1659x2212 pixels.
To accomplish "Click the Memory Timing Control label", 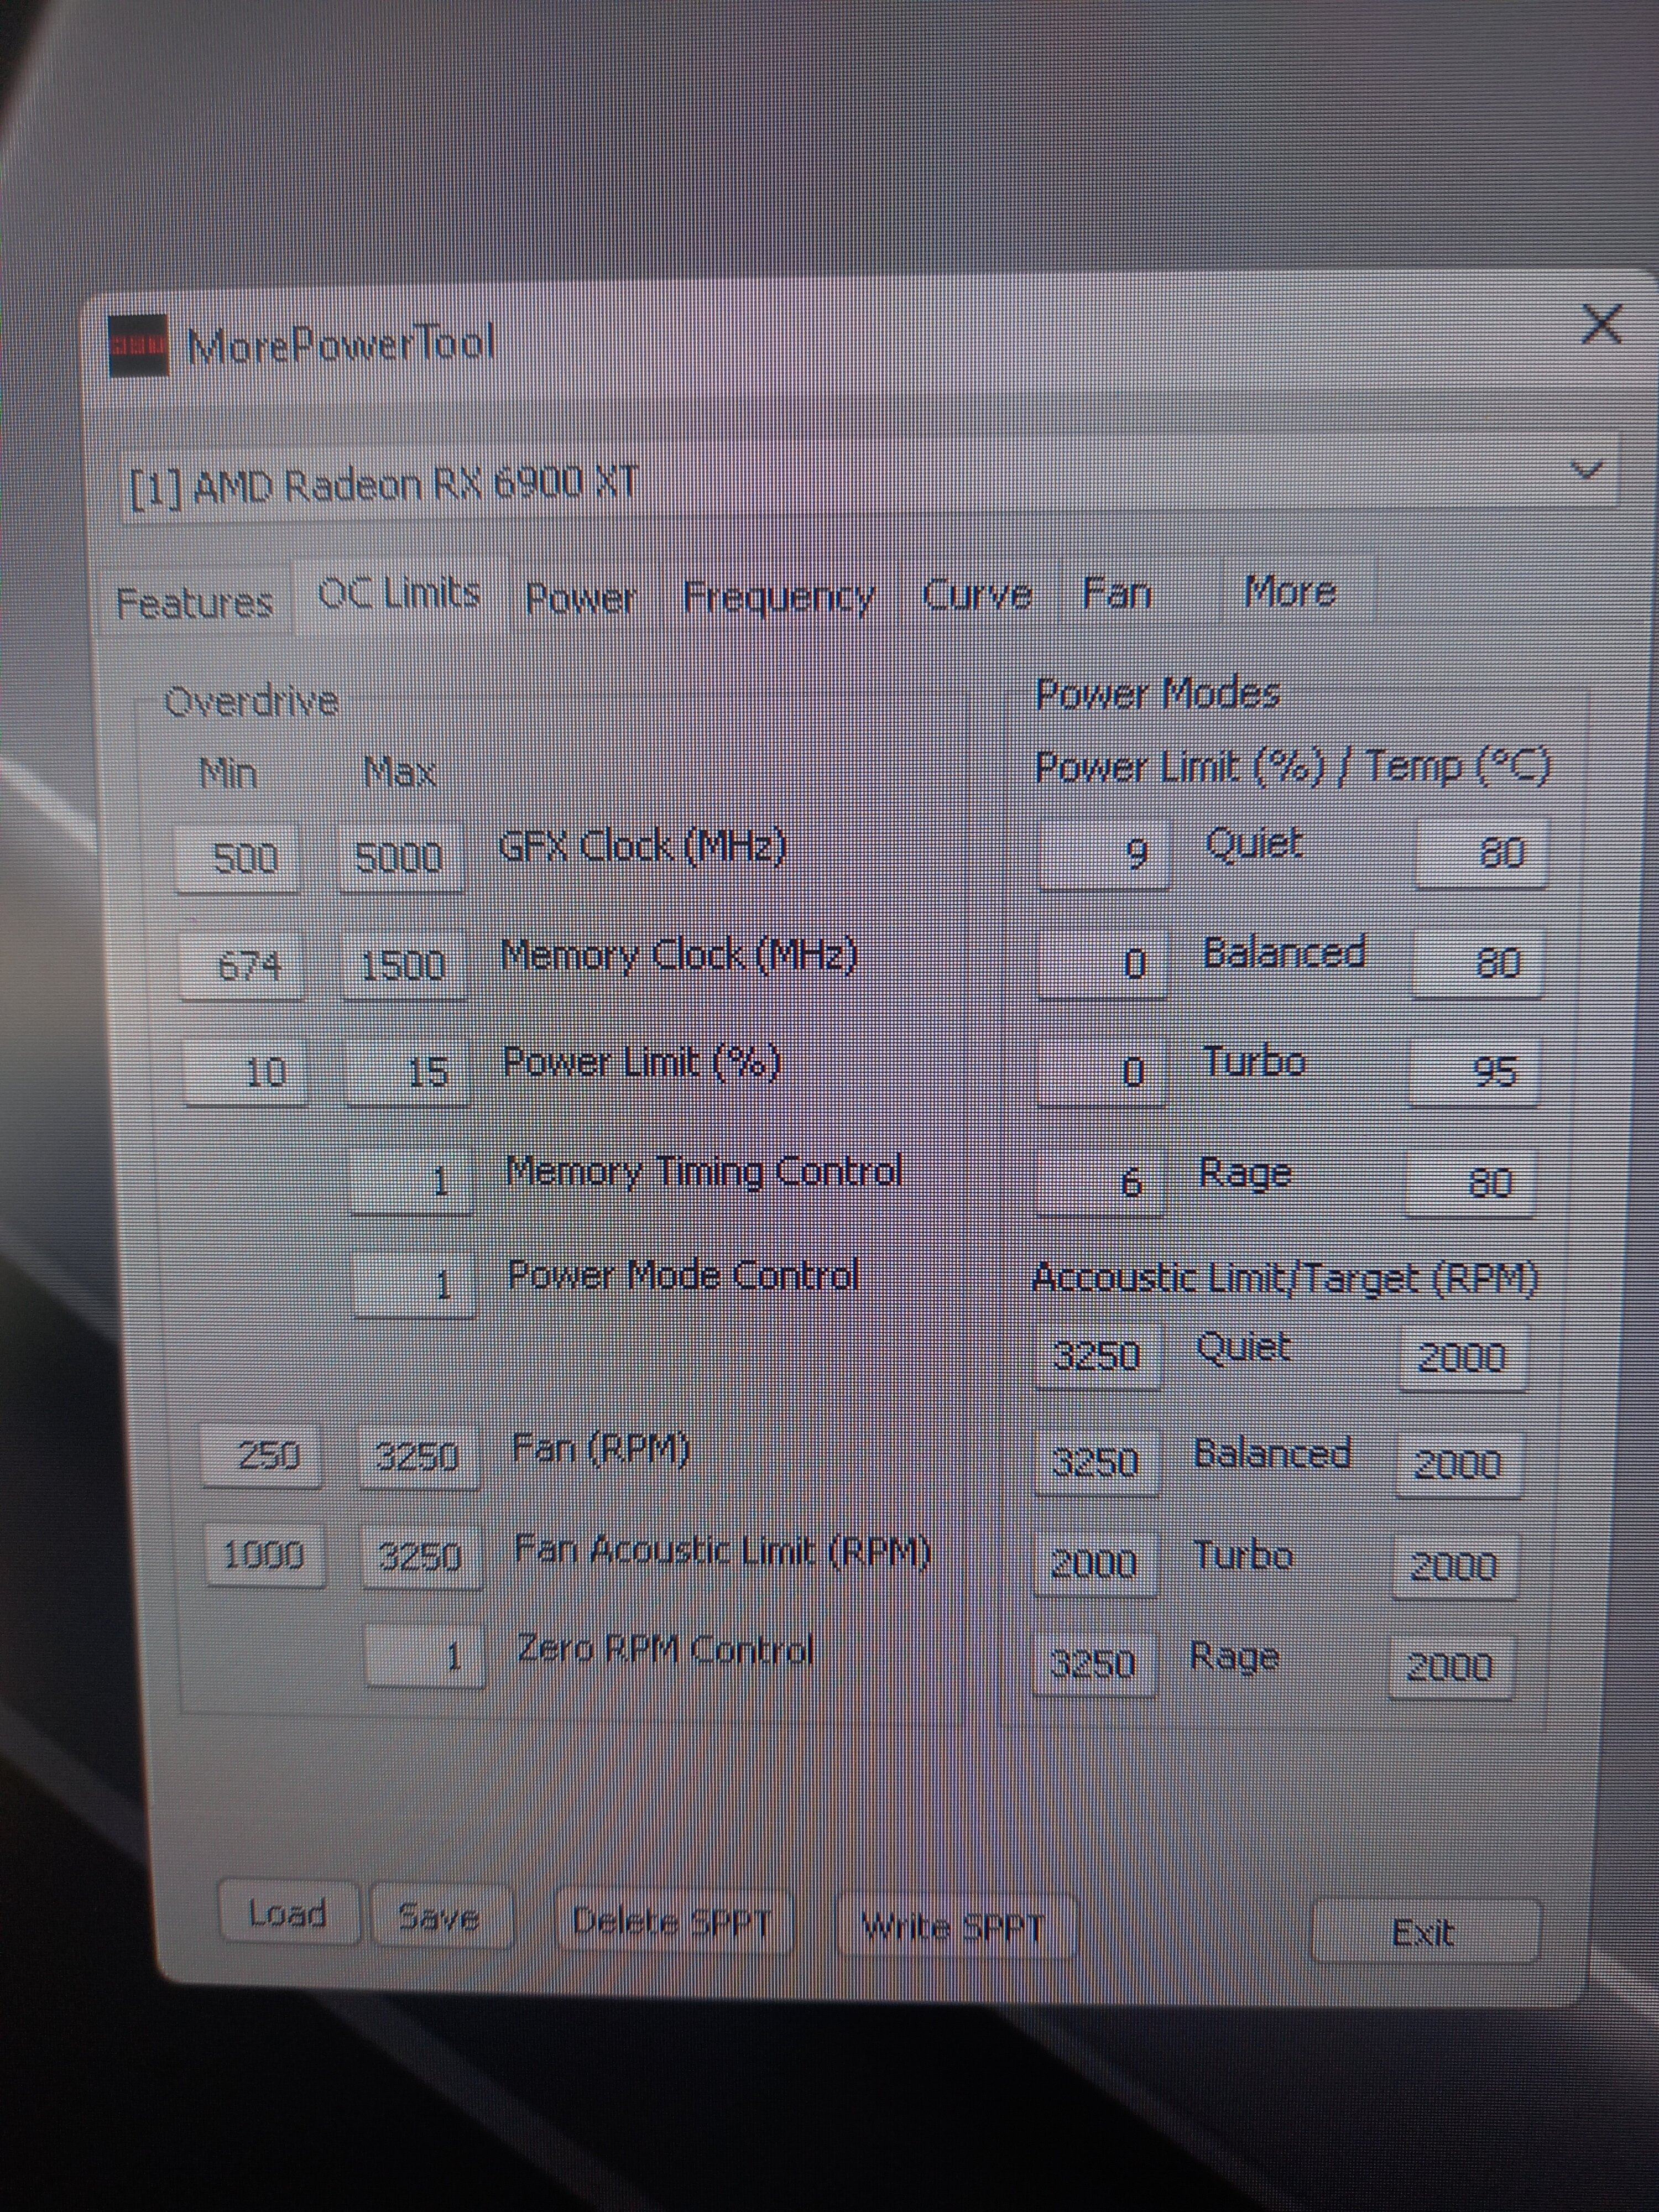I will [704, 1171].
